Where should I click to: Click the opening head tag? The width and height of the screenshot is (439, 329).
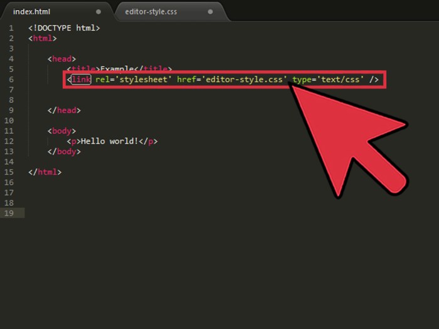tap(61, 59)
